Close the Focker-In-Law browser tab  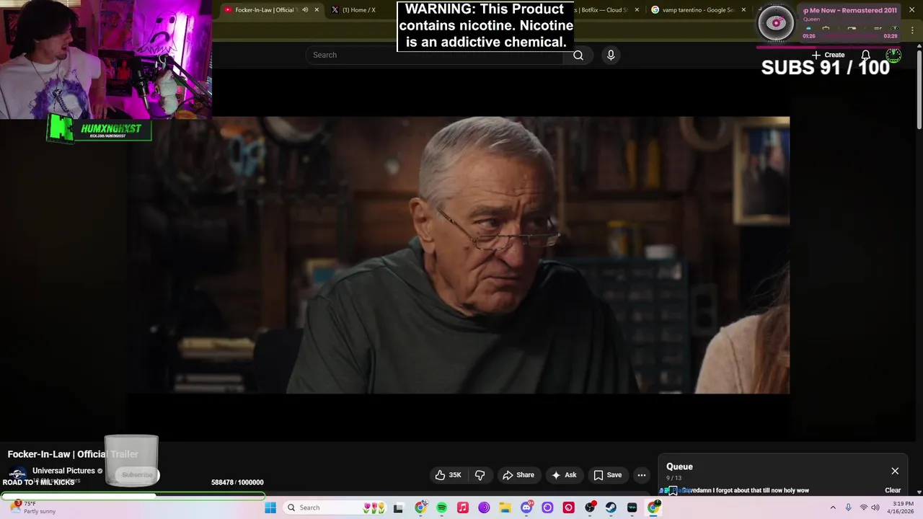tap(317, 10)
